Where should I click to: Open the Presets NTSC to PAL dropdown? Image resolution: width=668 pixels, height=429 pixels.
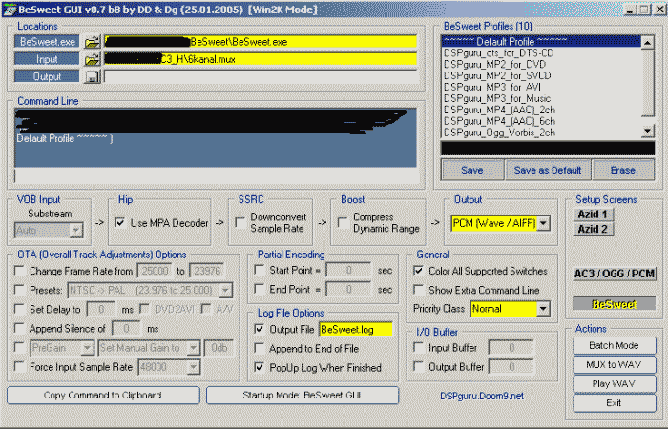click(x=226, y=291)
